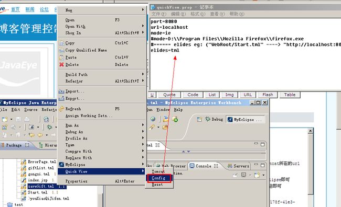Click the Img editor button
341x207 pixels.
pos(229,95)
